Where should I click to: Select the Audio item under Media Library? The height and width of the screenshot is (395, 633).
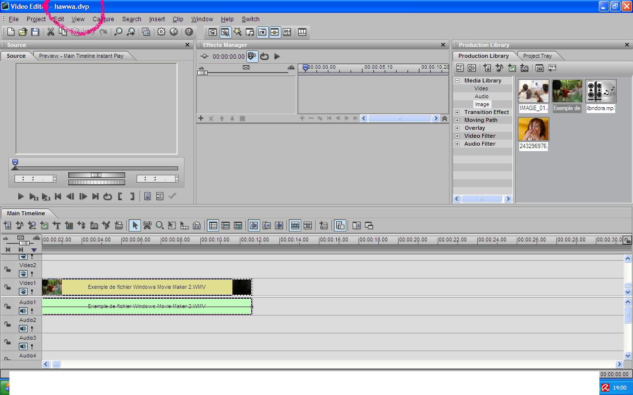[x=481, y=96]
